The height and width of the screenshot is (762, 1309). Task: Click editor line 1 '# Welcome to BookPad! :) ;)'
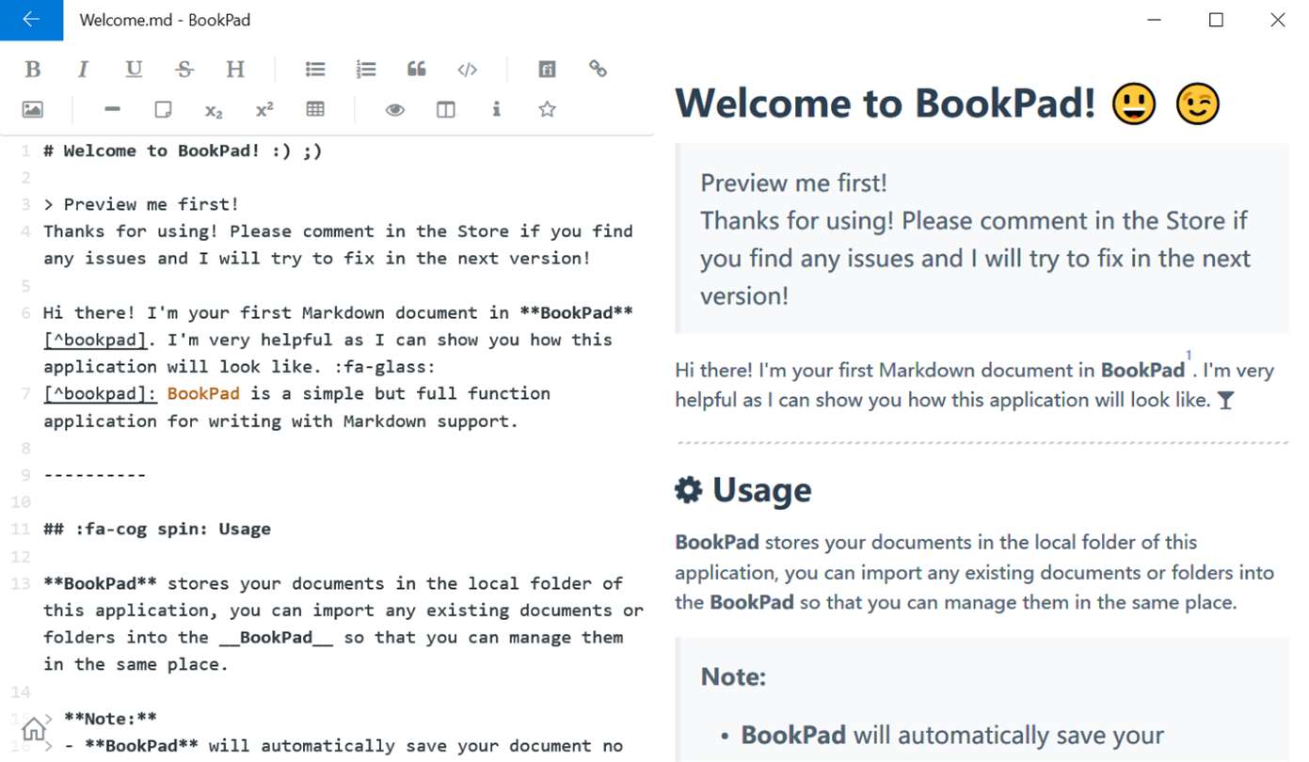[x=183, y=151]
